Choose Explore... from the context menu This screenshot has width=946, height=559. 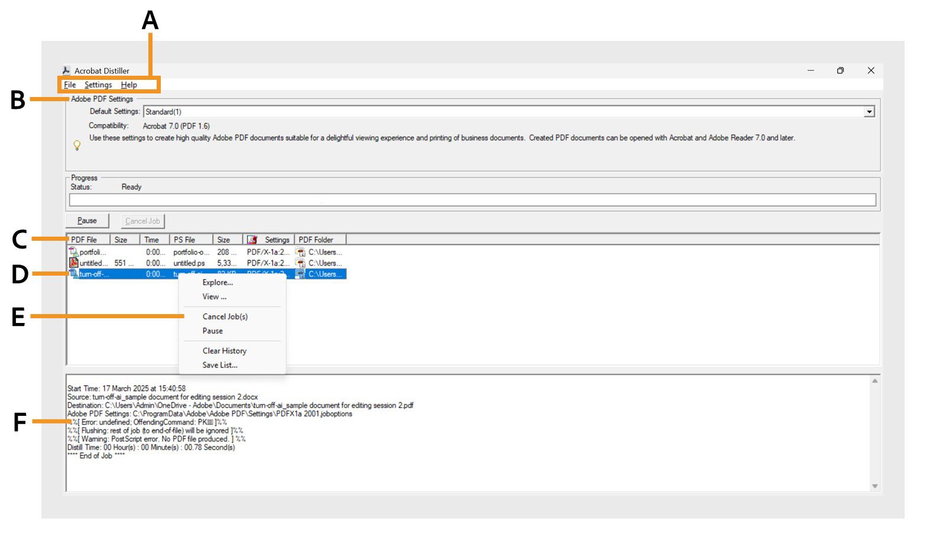pos(218,283)
